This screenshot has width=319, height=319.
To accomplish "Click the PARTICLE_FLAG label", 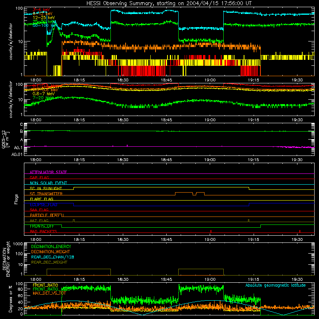I will tap(45, 215).
